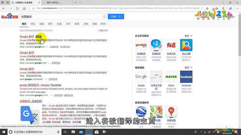
Task: Select the 地图 search category tab
Action: click(x=95, y=24)
